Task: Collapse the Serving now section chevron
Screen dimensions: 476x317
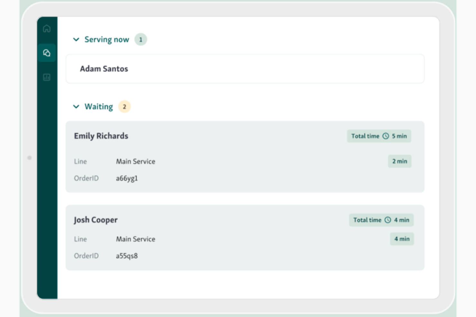Action: 76,40
